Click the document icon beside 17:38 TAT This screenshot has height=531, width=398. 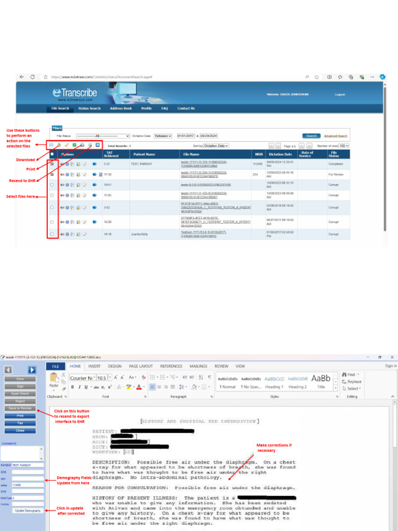point(101,175)
